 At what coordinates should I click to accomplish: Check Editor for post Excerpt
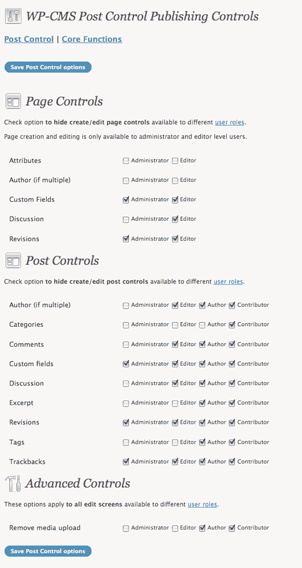click(x=175, y=403)
